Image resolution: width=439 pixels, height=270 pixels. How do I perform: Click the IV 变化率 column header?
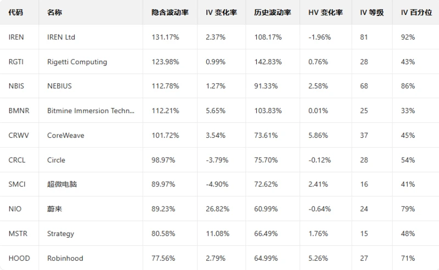pos(223,13)
